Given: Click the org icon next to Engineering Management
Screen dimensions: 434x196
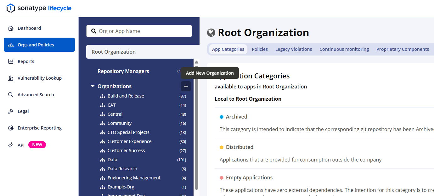Looking at the screenshot, I should 102,178.
